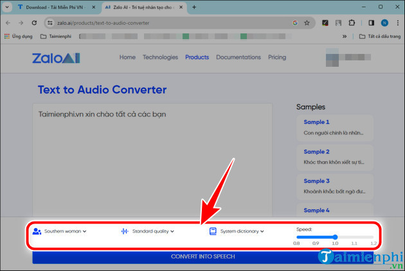Open the Pricing menu item
This screenshot has height=271, width=405.
(277, 57)
